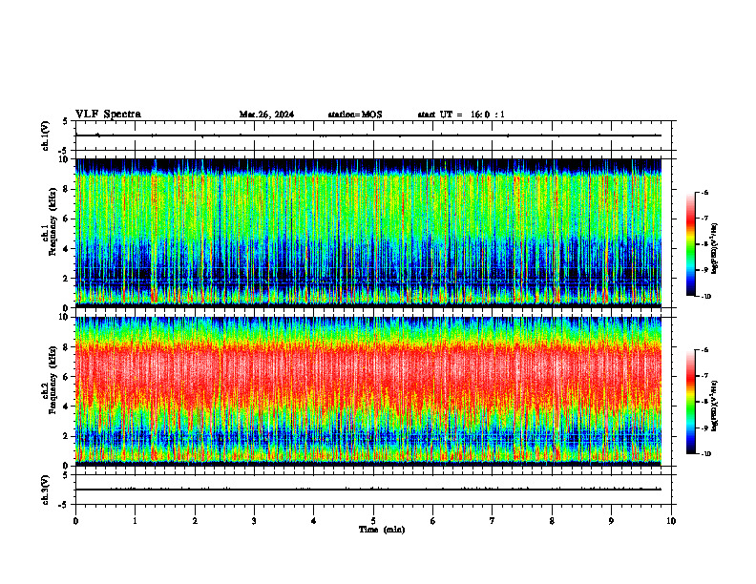Click the ch.1 frequency tick label "8"
The image size is (756, 584).
point(67,189)
